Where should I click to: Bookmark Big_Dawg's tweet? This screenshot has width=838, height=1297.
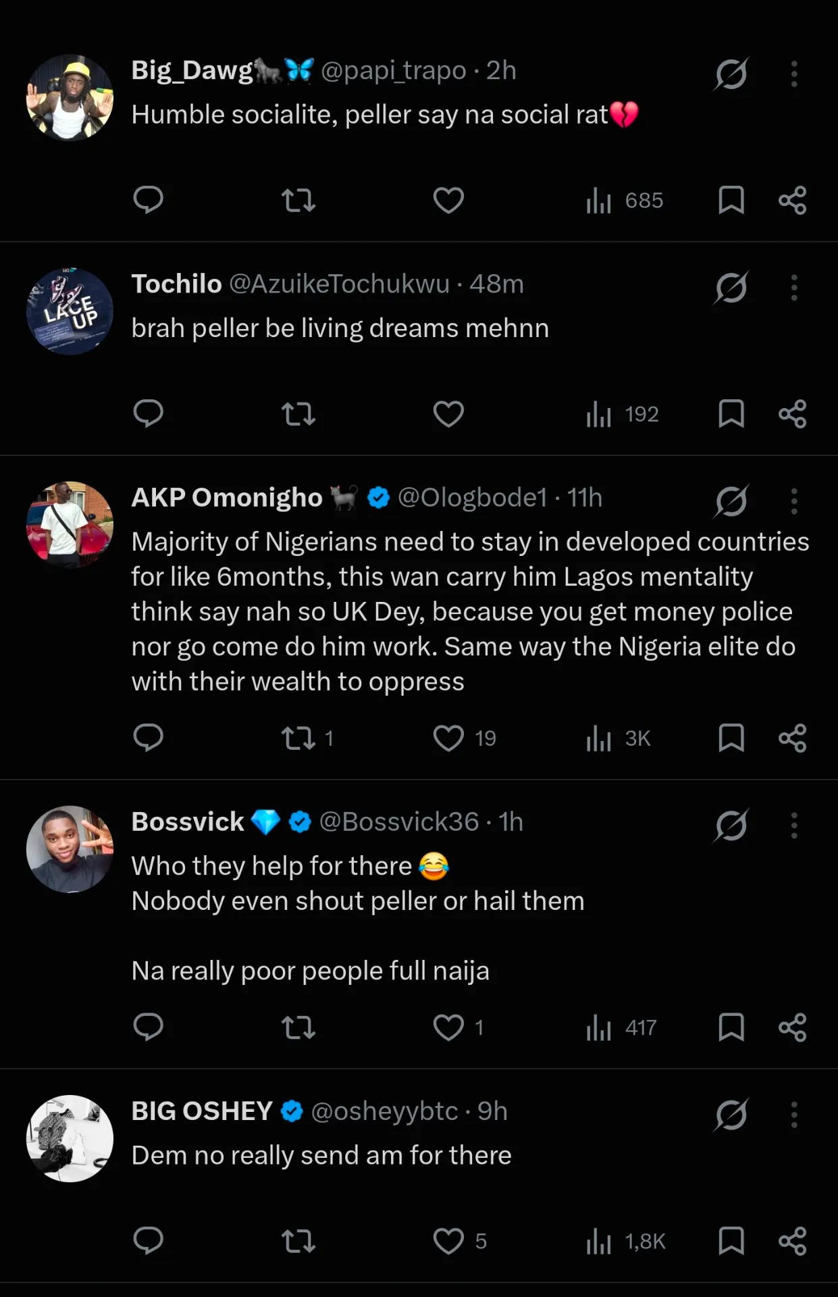731,200
